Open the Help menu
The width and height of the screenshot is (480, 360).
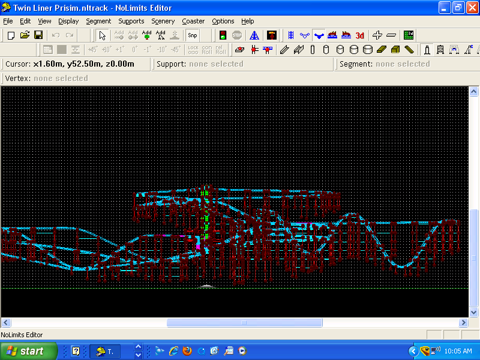tap(247, 21)
